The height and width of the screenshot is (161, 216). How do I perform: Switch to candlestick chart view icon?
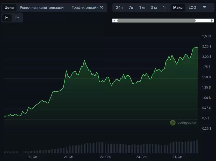coord(18,18)
